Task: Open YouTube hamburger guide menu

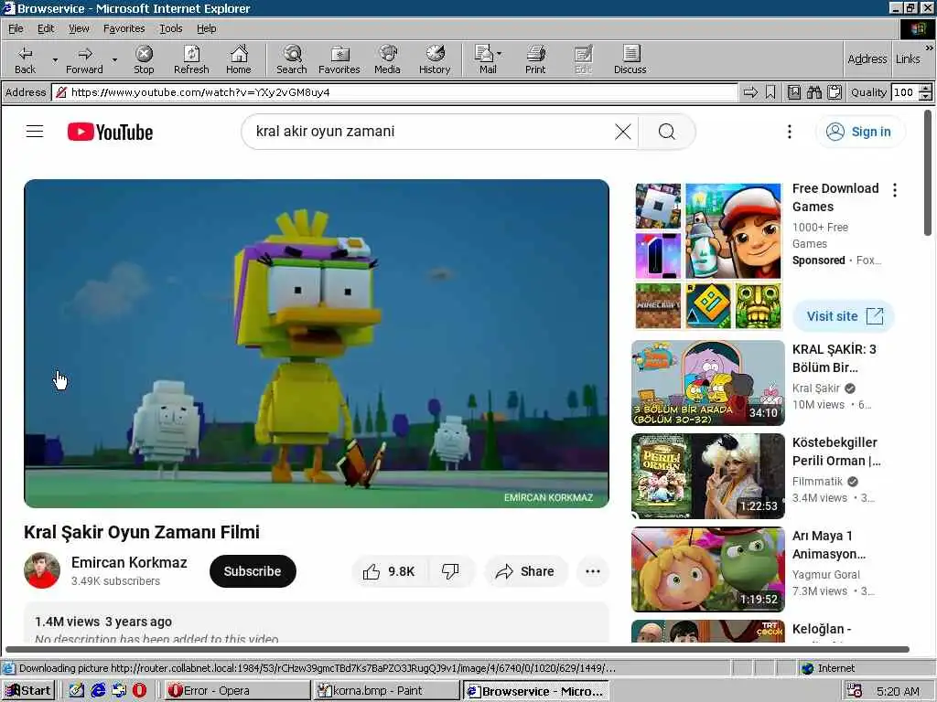Action: (x=35, y=132)
